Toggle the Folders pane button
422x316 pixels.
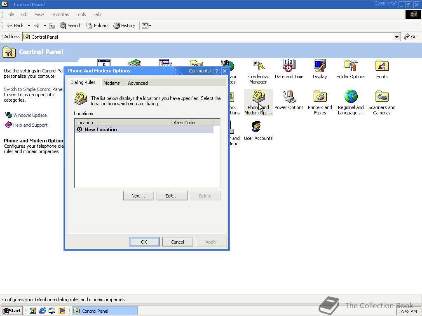pos(97,26)
